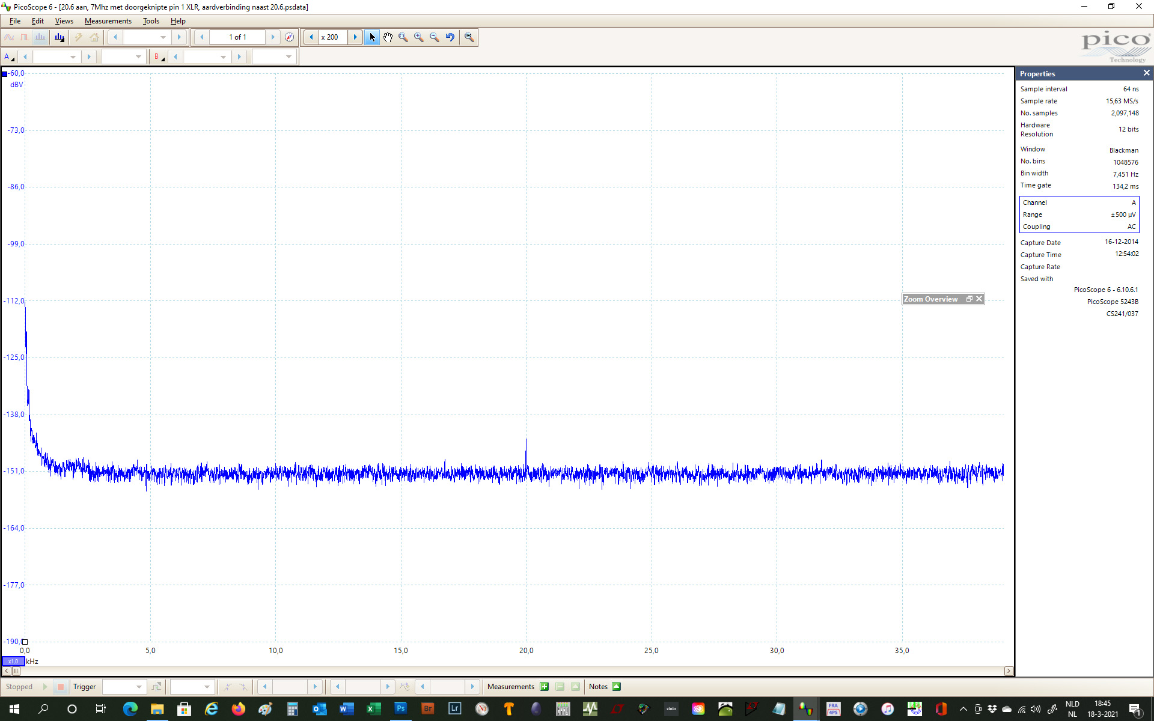The height and width of the screenshot is (721, 1154).
Task: Click the Add Measurement green plus icon
Action: tap(544, 687)
